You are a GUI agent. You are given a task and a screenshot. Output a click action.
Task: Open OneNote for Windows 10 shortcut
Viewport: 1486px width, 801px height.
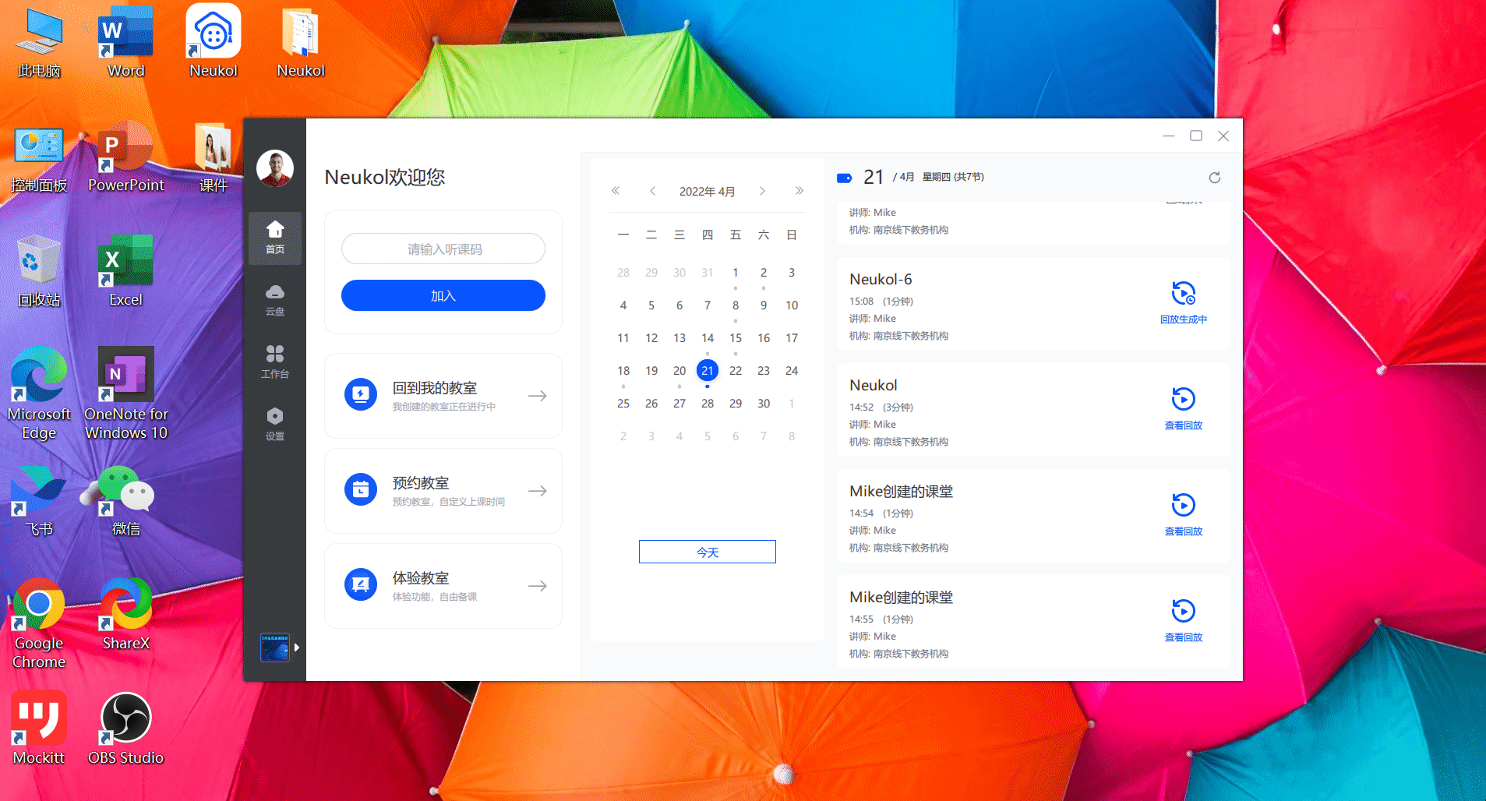click(125, 393)
